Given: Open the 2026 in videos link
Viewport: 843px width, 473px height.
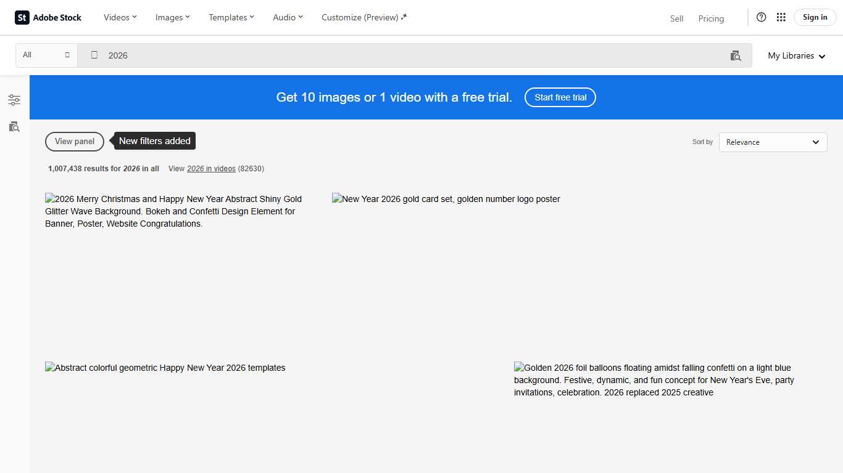Looking at the screenshot, I should [210, 168].
